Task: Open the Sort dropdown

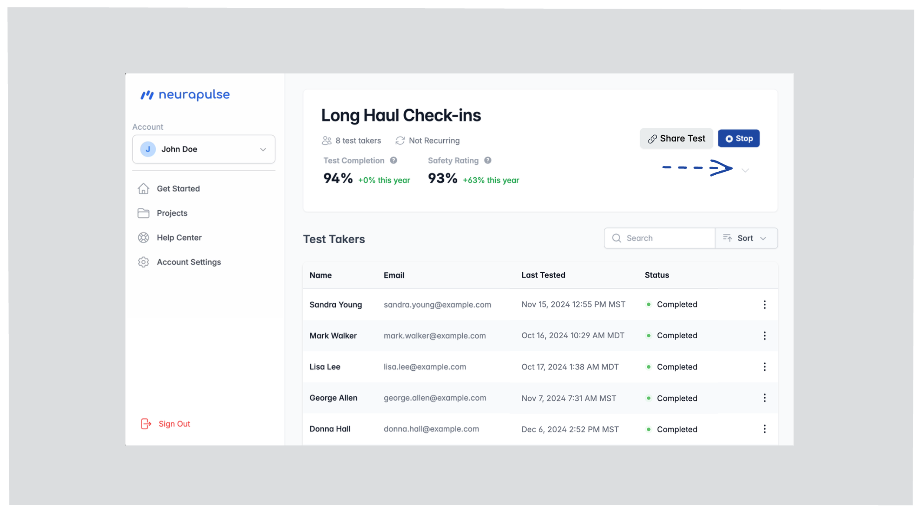Action: [x=746, y=238]
